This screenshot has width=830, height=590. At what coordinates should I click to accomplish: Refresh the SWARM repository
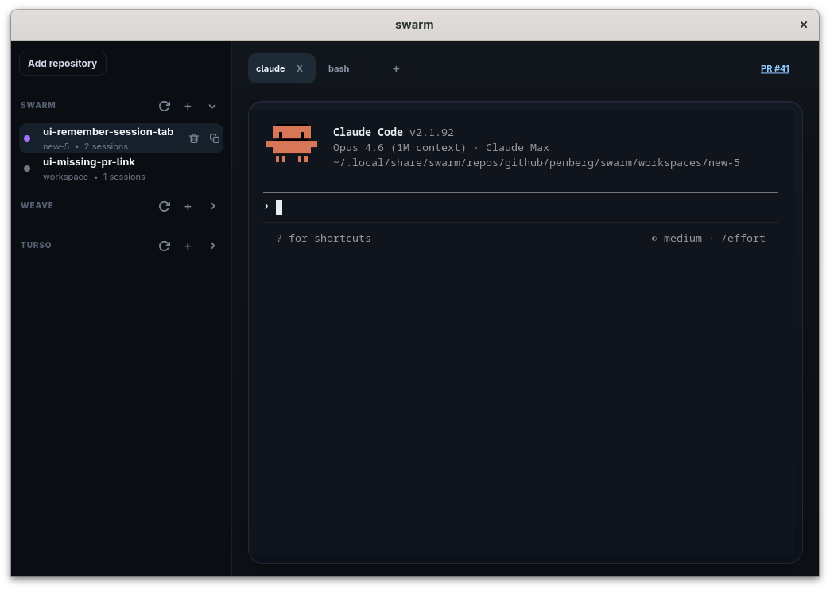(164, 107)
